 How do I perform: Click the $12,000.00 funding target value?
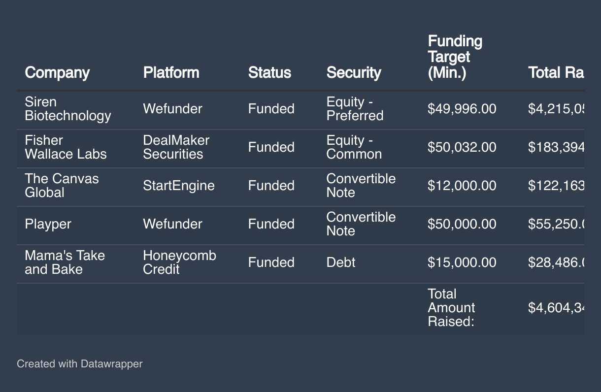click(462, 186)
